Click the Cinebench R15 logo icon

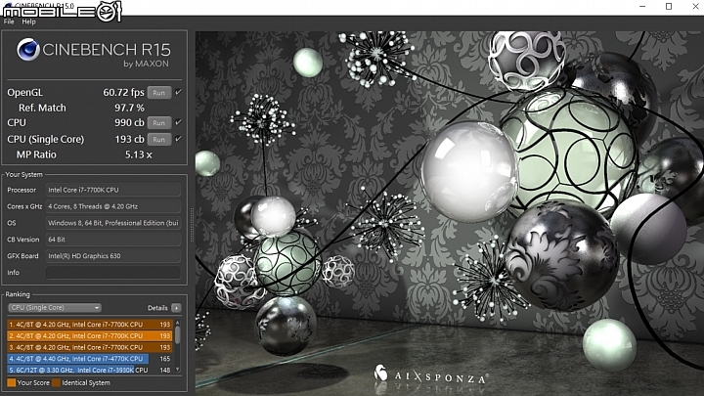click(28, 50)
